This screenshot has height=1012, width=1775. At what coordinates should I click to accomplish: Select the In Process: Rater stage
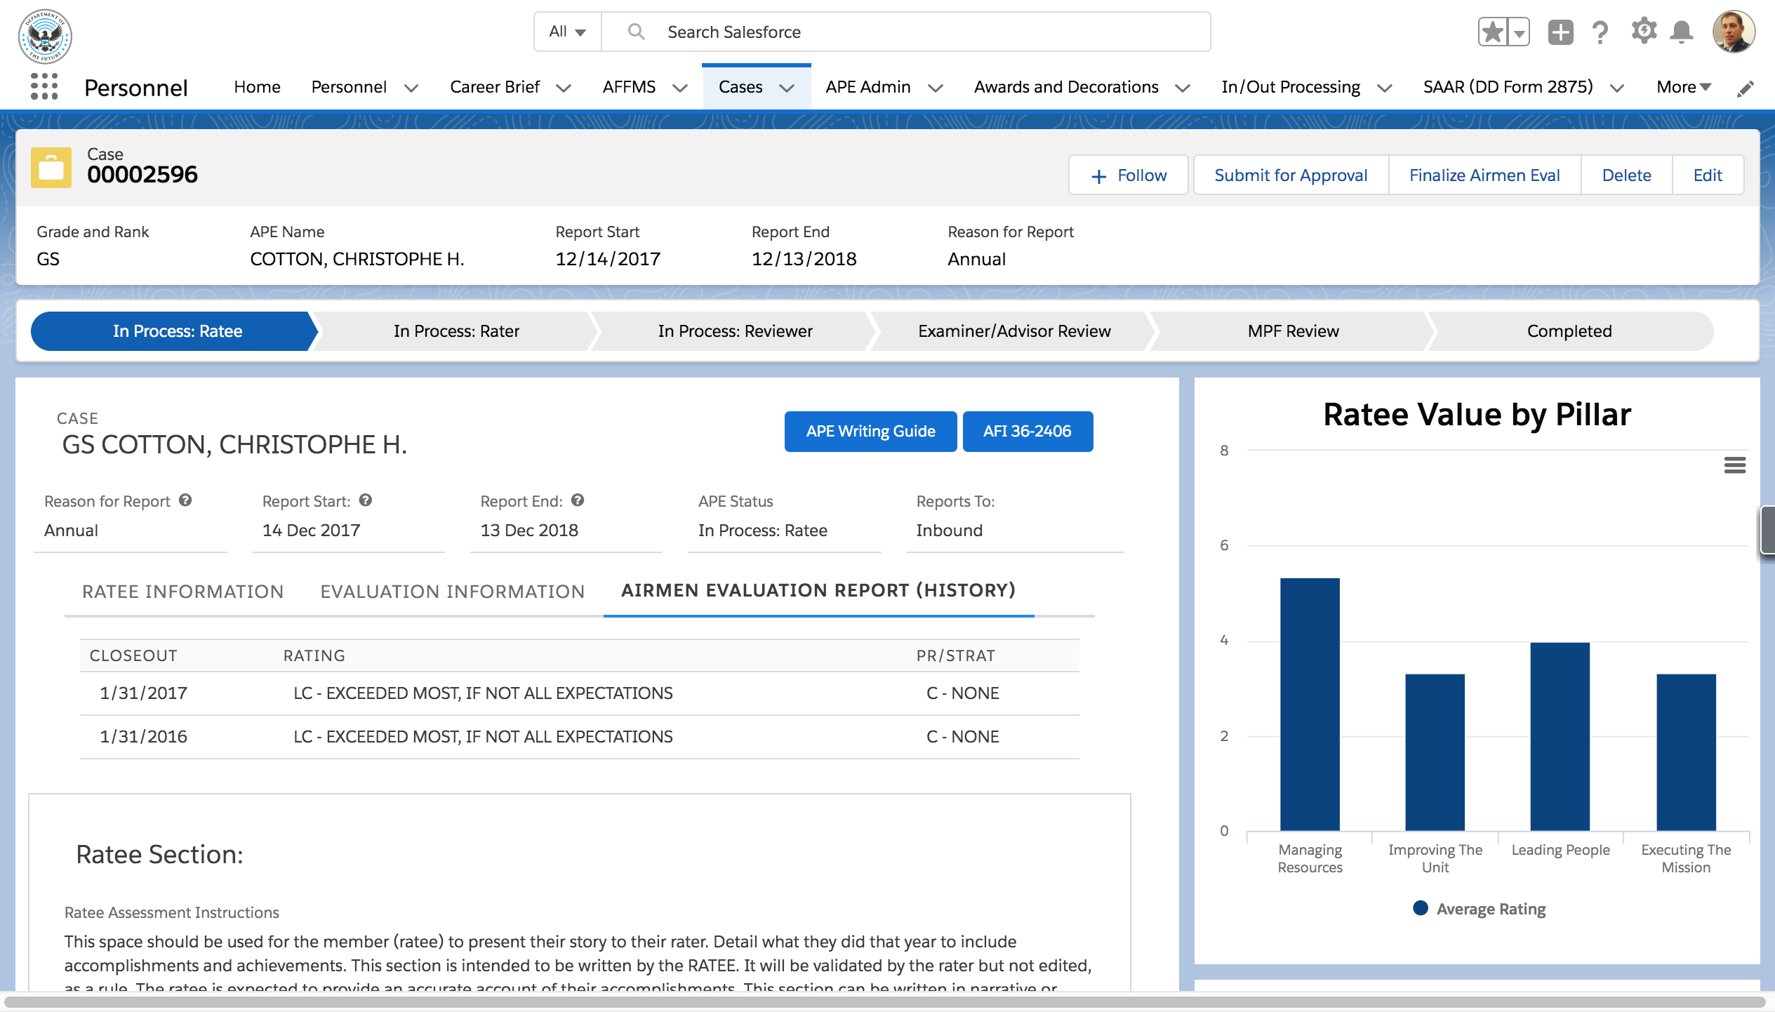click(x=456, y=331)
